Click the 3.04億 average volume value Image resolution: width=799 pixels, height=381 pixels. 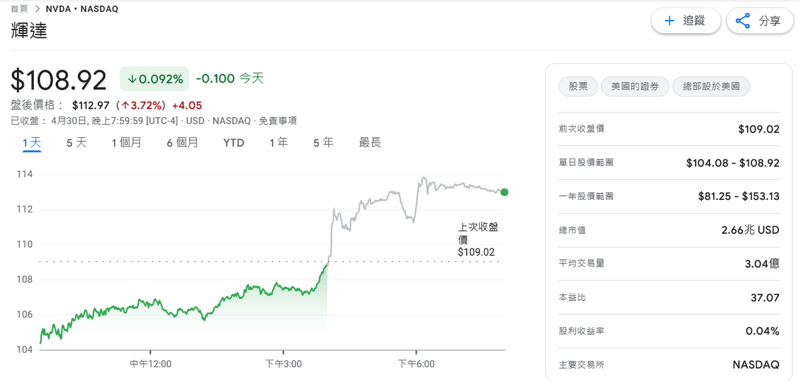762,264
